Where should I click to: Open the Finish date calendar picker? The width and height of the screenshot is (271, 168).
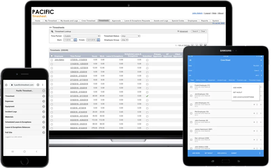pos(99,40)
